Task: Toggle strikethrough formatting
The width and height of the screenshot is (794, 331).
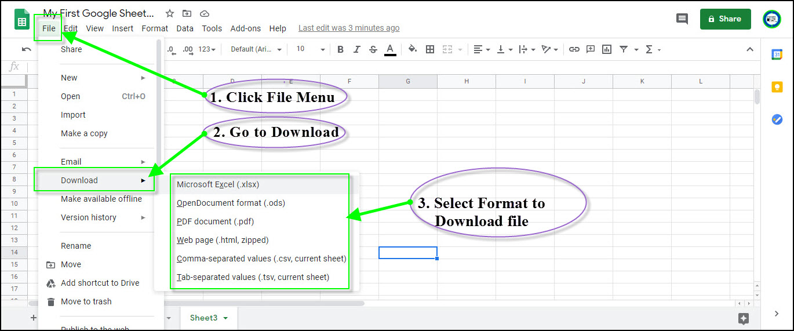Action: click(x=373, y=49)
